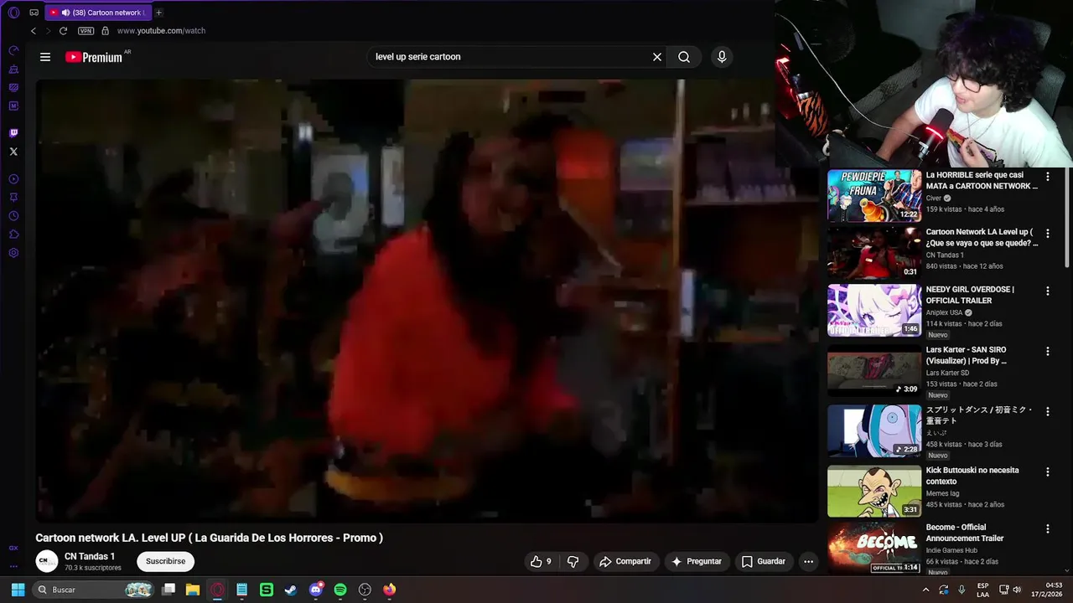Save the video using Guardar

[x=764, y=561]
